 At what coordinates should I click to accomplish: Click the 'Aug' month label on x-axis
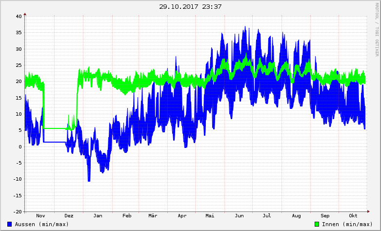(296, 216)
